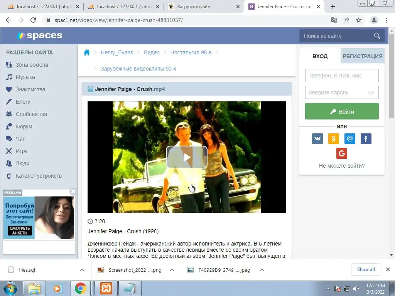The height and width of the screenshot is (296, 395).
Task: Click the home icon in the breadcrumb
Action: click(x=87, y=52)
